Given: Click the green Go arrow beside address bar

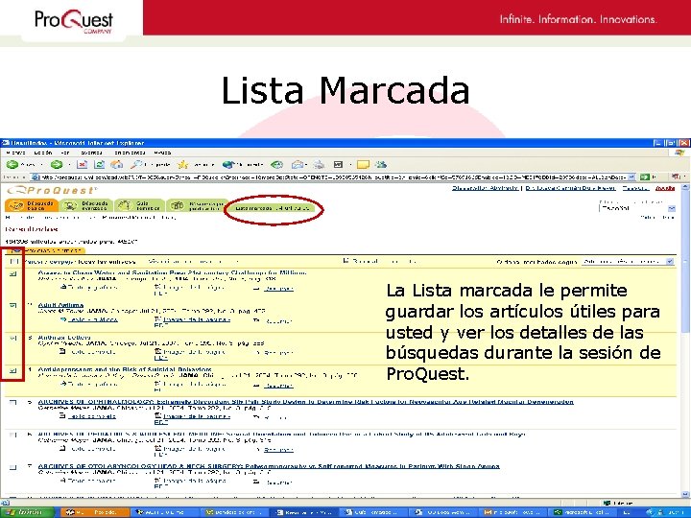Looking at the screenshot, I should click(645, 177).
